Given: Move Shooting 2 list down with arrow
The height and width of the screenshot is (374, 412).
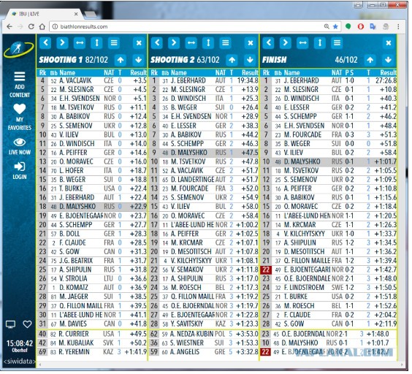Looking at the screenshot, I should (250, 60).
